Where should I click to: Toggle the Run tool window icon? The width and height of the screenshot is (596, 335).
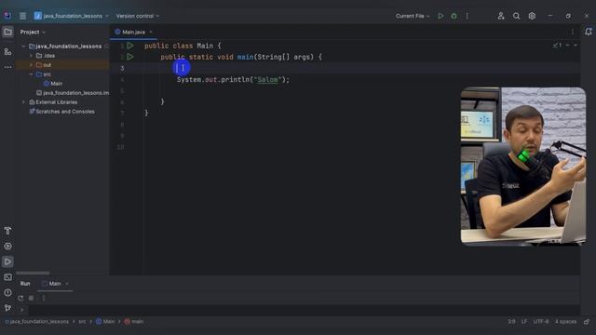pyautogui.click(x=7, y=261)
